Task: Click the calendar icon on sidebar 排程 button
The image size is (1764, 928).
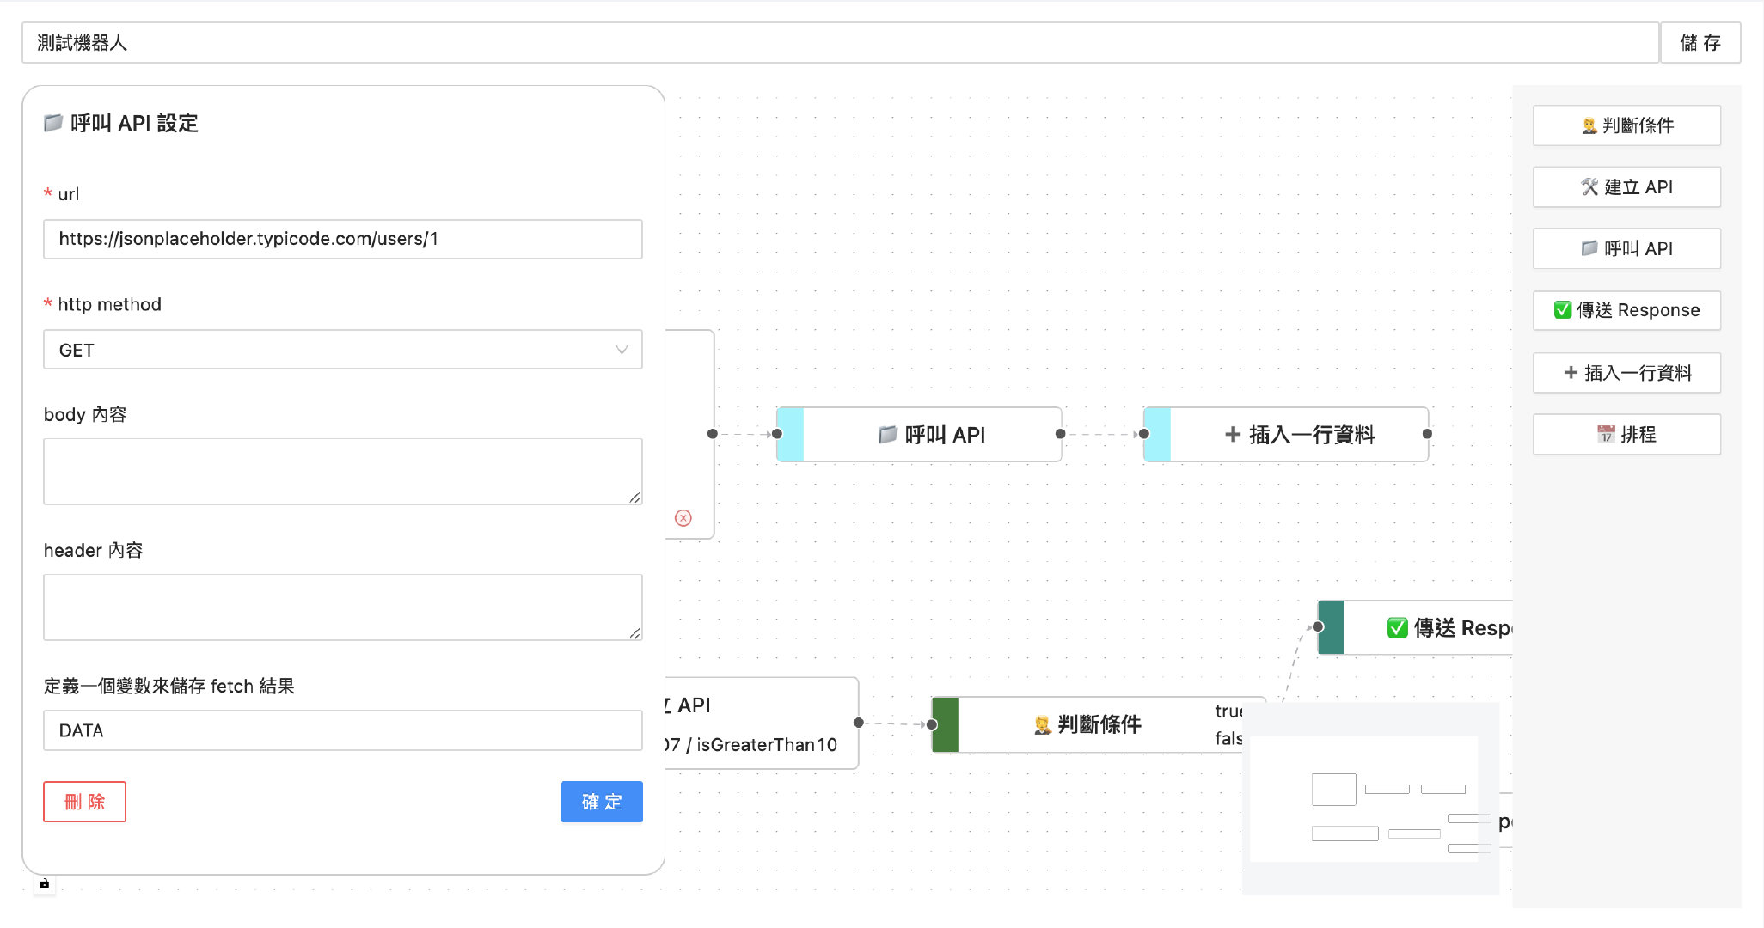Action: point(1606,435)
